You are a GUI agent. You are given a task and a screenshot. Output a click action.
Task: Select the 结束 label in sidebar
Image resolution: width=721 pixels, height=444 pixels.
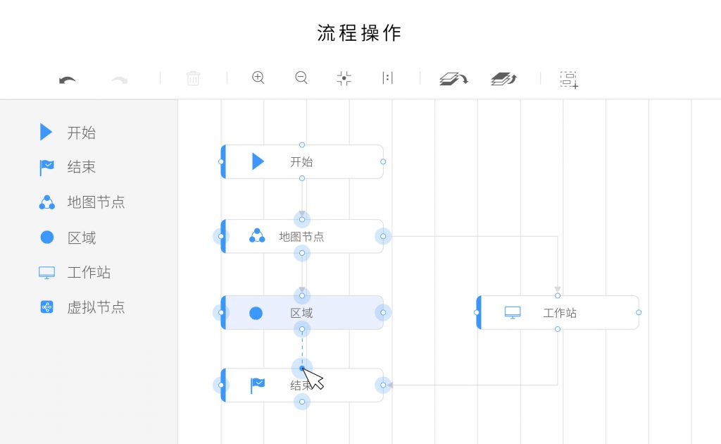tap(82, 167)
